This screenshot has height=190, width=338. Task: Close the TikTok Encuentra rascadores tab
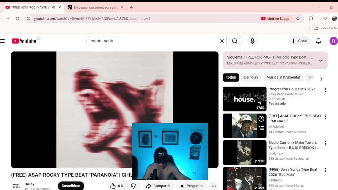pyautogui.click(x=122, y=7)
